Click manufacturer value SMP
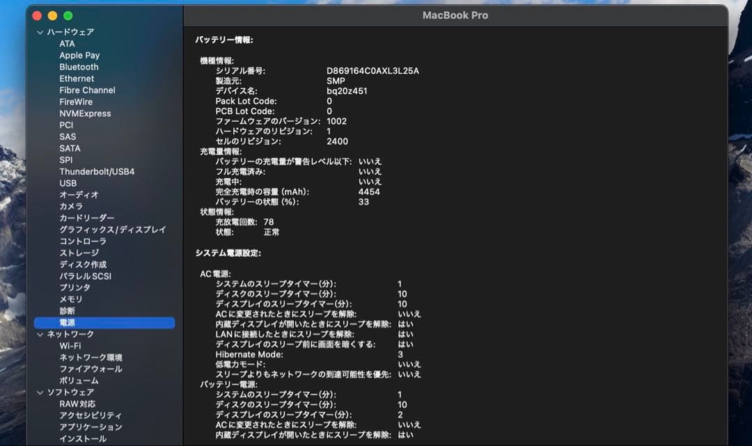 tap(336, 81)
